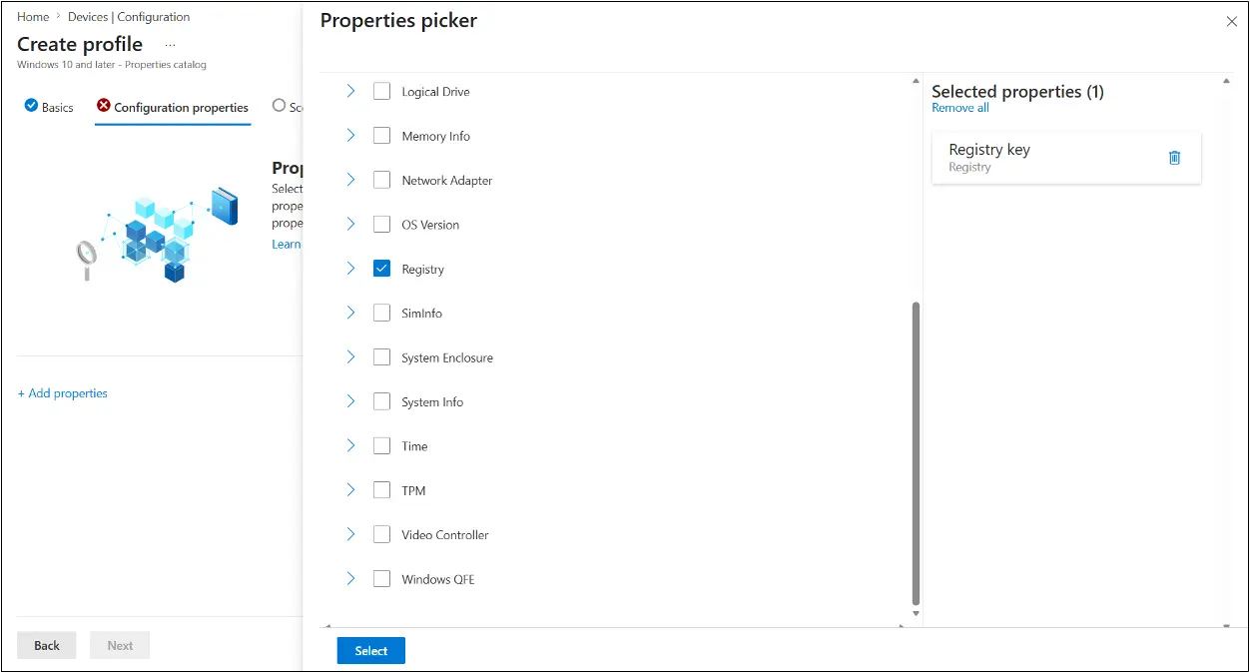Click the scroll up arrow of the properties list
Viewport: 1250px width, 672px height.
pos(916,82)
